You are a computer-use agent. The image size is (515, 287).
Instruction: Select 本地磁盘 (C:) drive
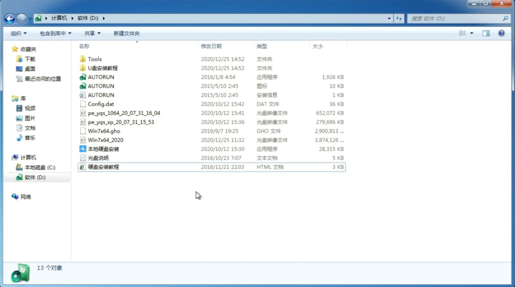pyautogui.click(x=40, y=167)
